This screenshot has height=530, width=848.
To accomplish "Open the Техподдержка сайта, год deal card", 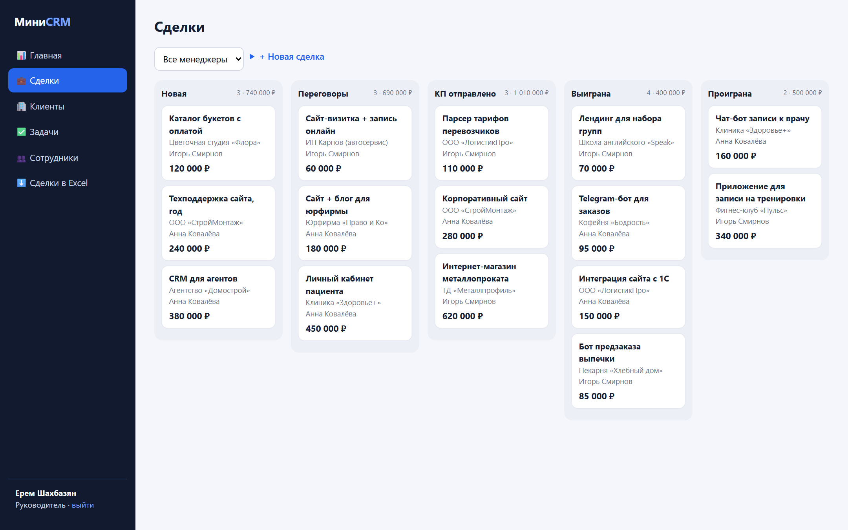I will click(218, 223).
